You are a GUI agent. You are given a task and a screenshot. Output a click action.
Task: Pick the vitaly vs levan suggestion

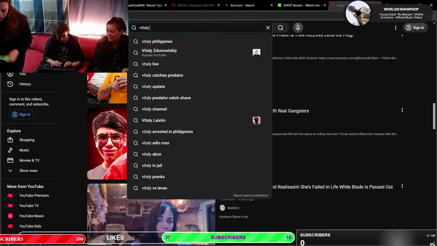(200, 188)
